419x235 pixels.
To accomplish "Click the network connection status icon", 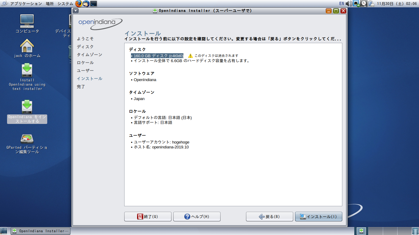I will (x=356, y=4).
